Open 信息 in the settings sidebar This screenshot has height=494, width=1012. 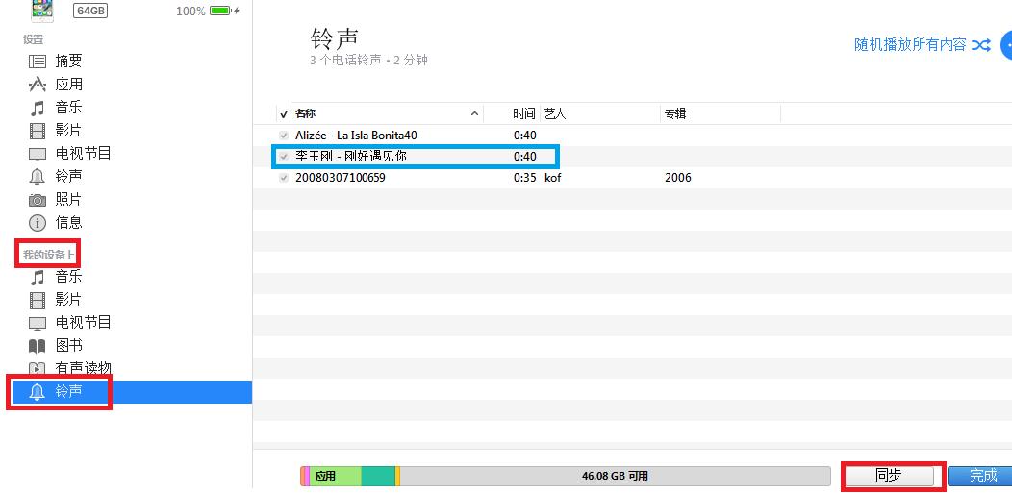[x=68, y=223]
